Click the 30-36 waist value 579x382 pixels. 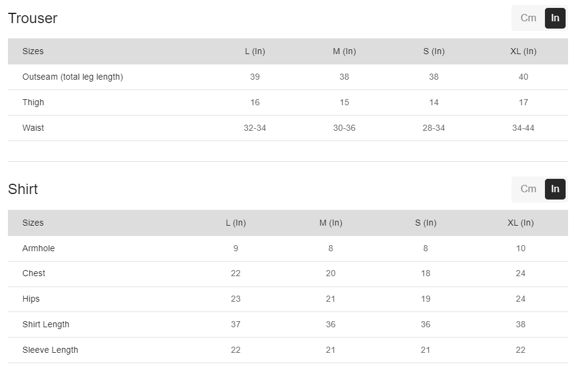(344, 128)
